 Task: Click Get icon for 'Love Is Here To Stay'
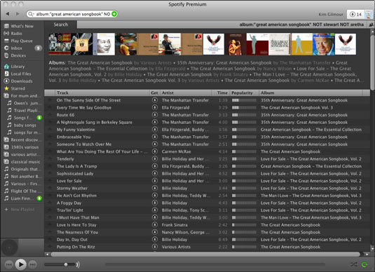[x=155, y=225]
